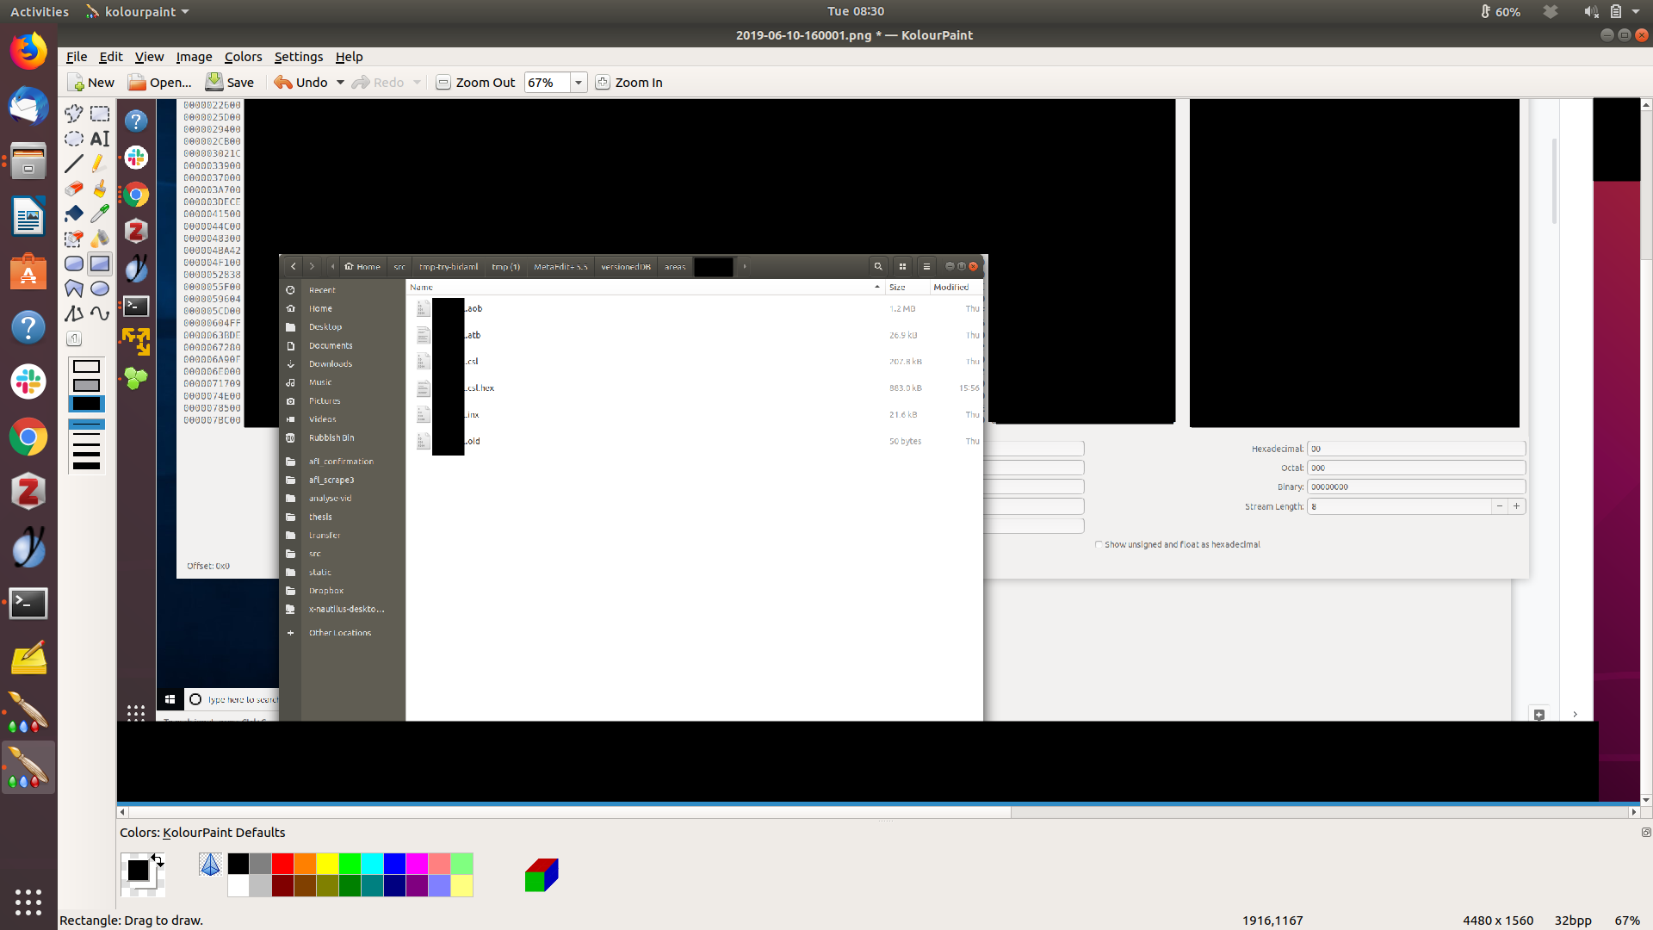This screenshot has height=930, width=1653.
Task: Select the thickest line width option
Action: coord(86,466)
